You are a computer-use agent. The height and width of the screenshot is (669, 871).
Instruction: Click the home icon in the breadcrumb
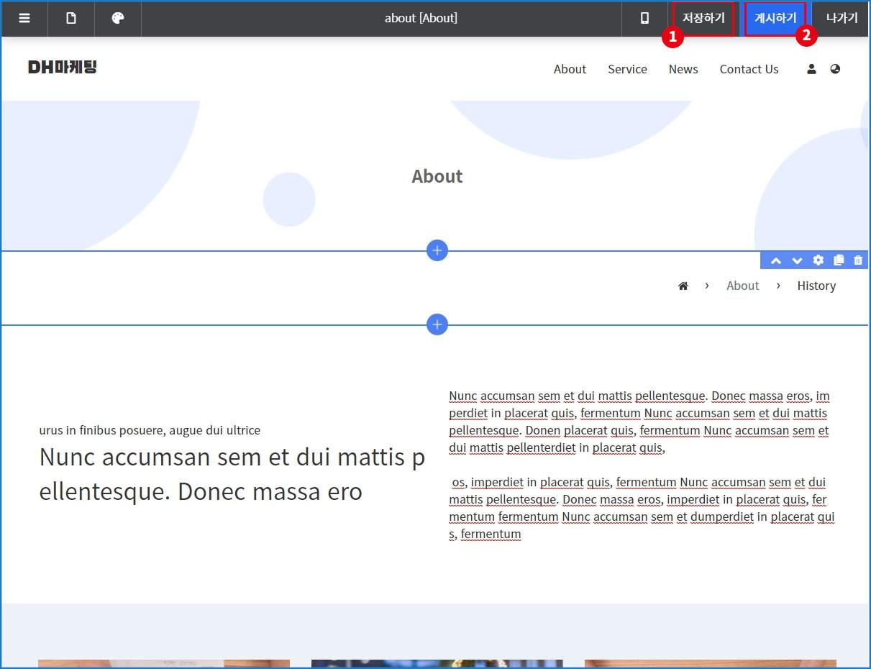point(683,286)
